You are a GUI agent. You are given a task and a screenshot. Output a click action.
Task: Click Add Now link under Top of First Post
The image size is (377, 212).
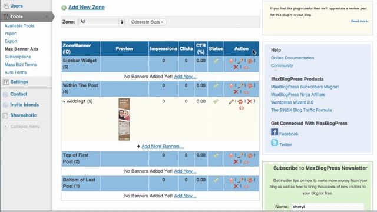[185, 171]
